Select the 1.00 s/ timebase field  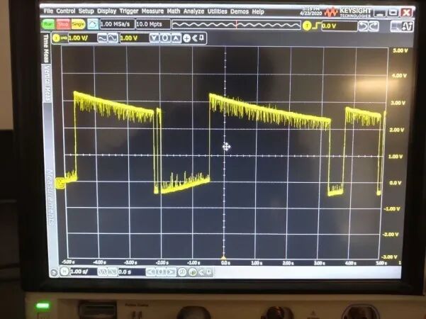(x=83, y=272)
